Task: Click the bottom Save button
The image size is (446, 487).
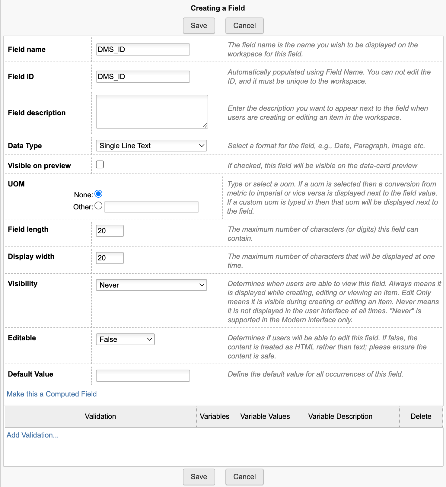Action: pyautogui.click(x=199, y=477)
